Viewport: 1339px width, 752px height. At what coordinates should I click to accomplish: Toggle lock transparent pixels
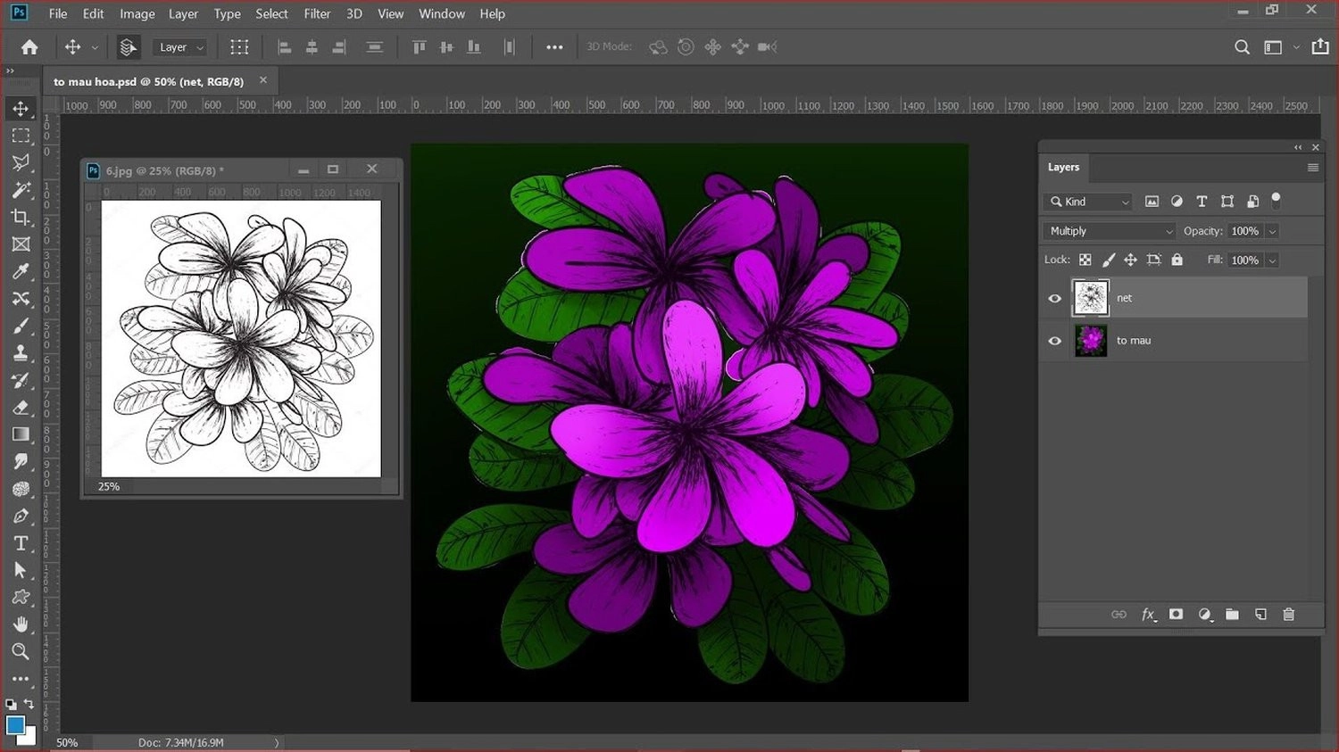point(1085,260)
